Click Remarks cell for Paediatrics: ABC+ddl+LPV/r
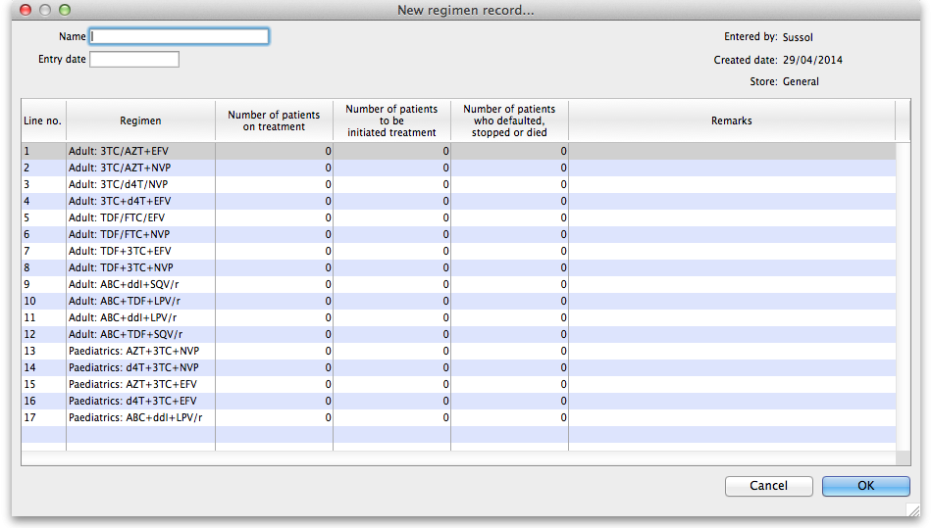 click(731, 417)
